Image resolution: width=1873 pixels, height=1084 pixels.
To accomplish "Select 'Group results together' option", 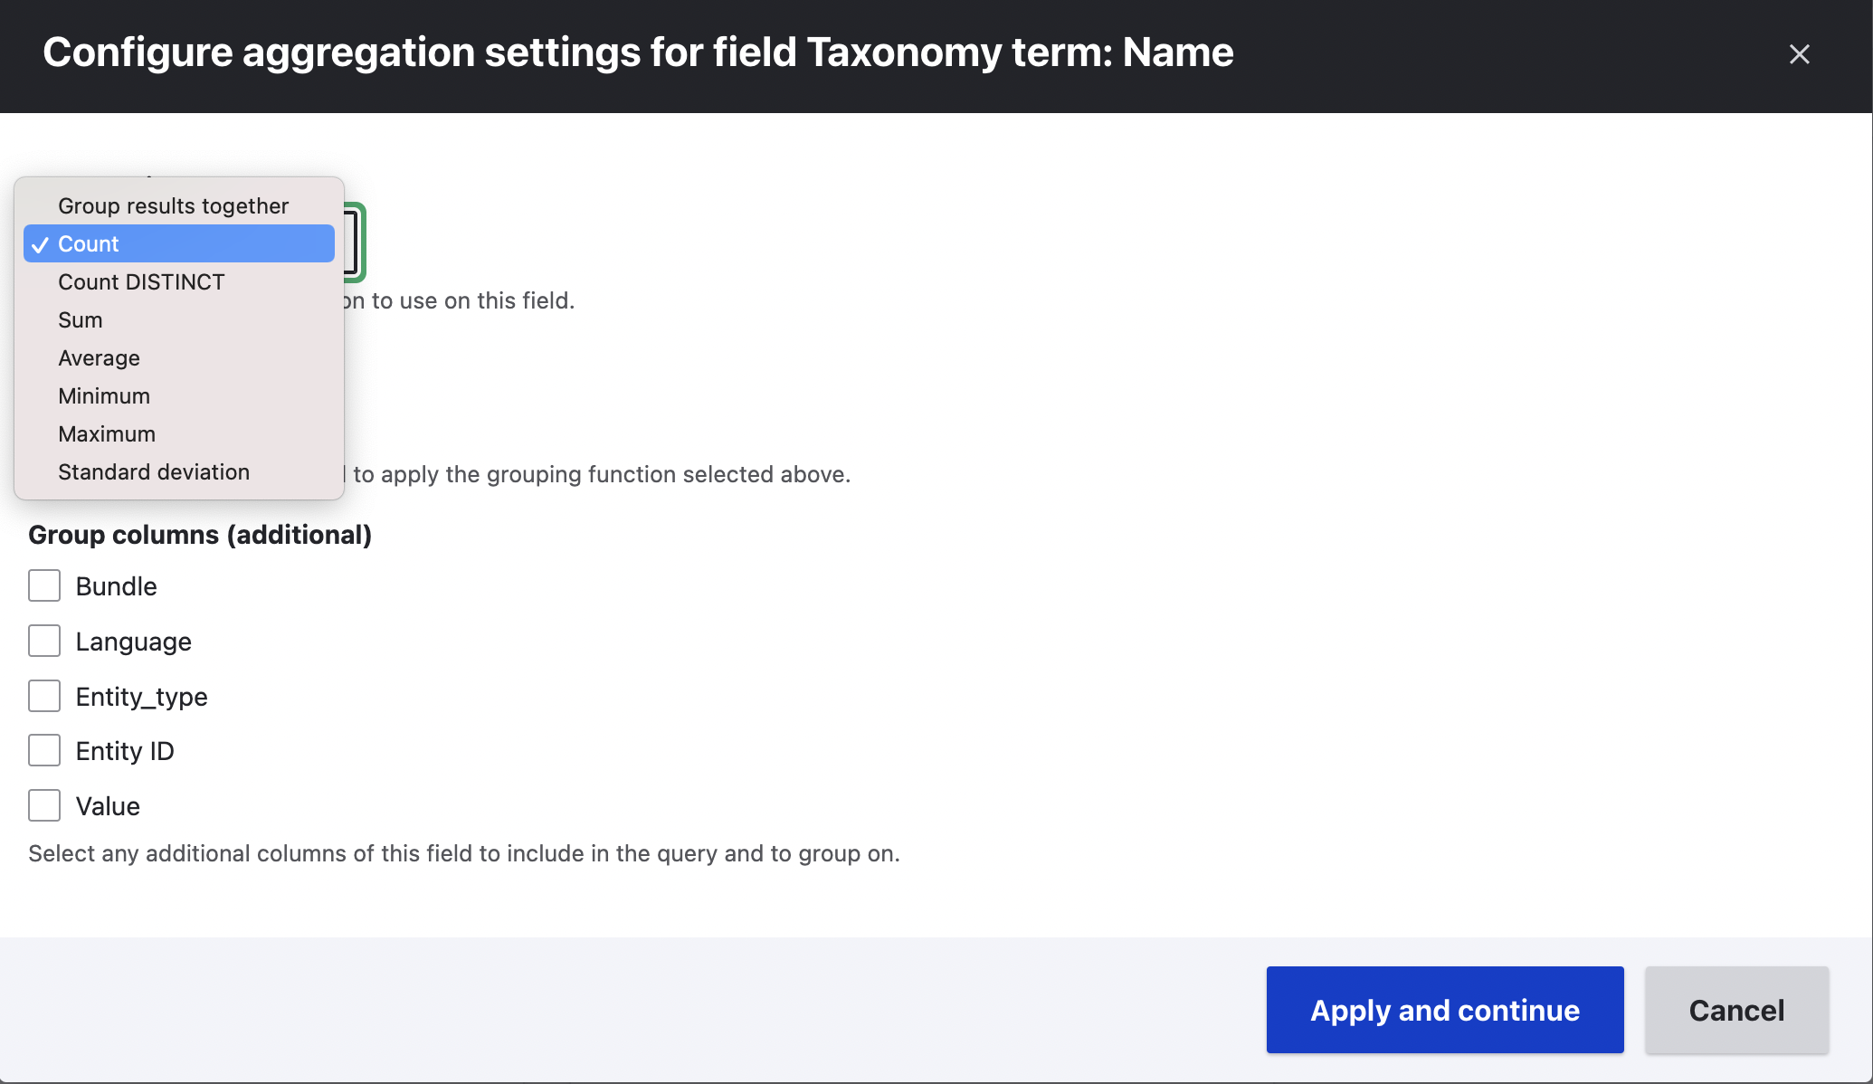I will pyautogui.click(x=173, y=206).
